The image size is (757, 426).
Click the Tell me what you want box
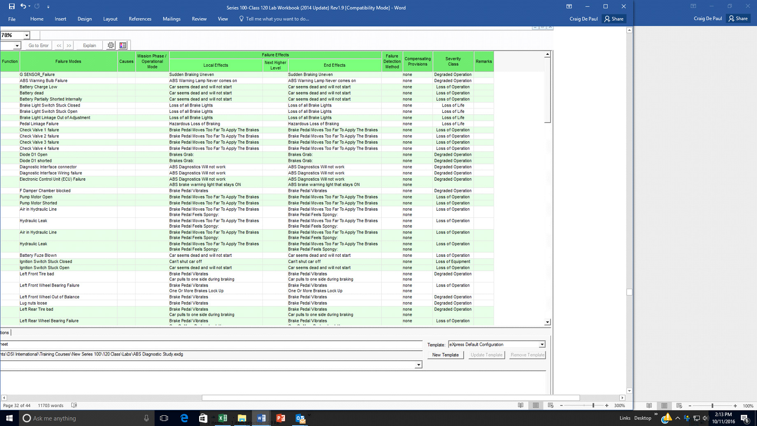[x=277, y=19]
